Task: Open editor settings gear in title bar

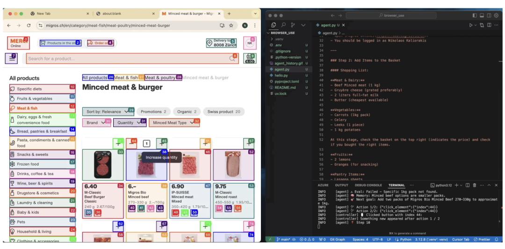Action: [x=496, y=15]
